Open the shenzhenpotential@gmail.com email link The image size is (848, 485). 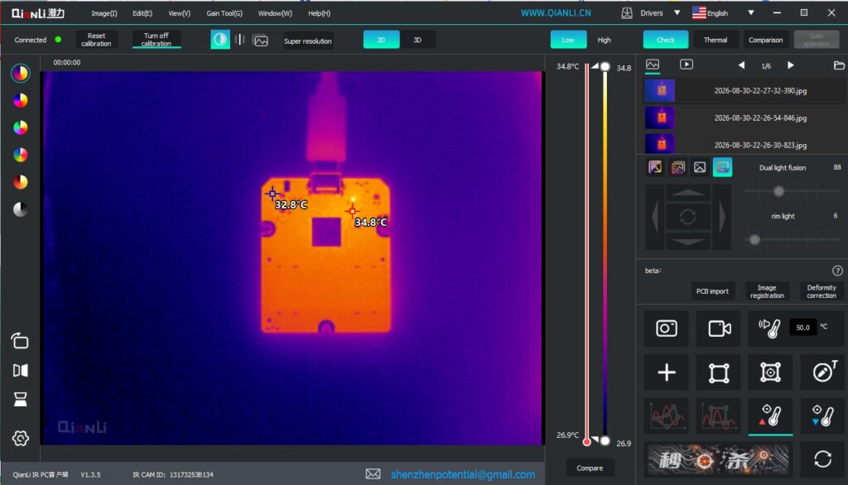(463, 475)
